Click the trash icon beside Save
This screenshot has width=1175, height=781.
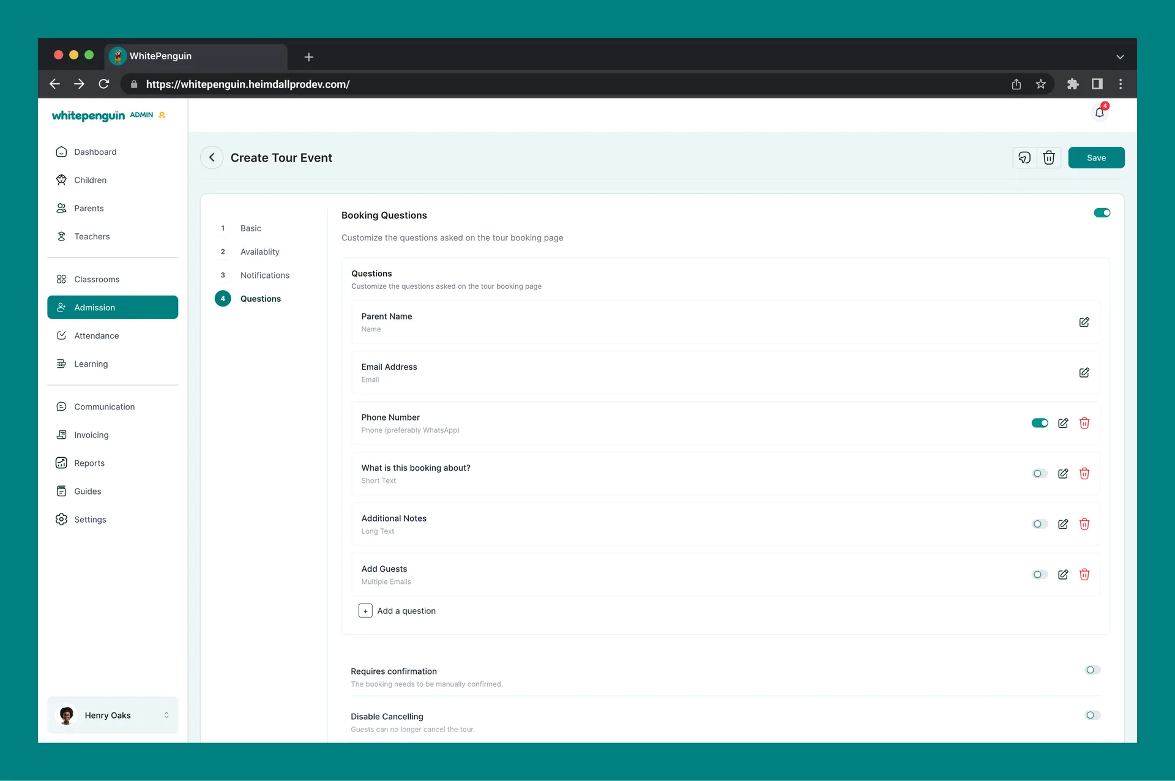pos(1049,158)
